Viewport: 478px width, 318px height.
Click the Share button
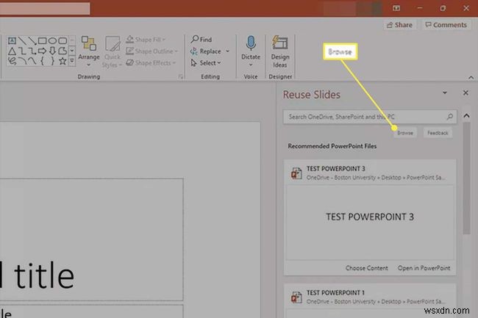tap(399, 25)
